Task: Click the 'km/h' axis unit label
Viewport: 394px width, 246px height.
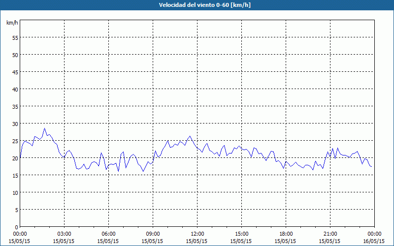Action: (x=12, y=23)
